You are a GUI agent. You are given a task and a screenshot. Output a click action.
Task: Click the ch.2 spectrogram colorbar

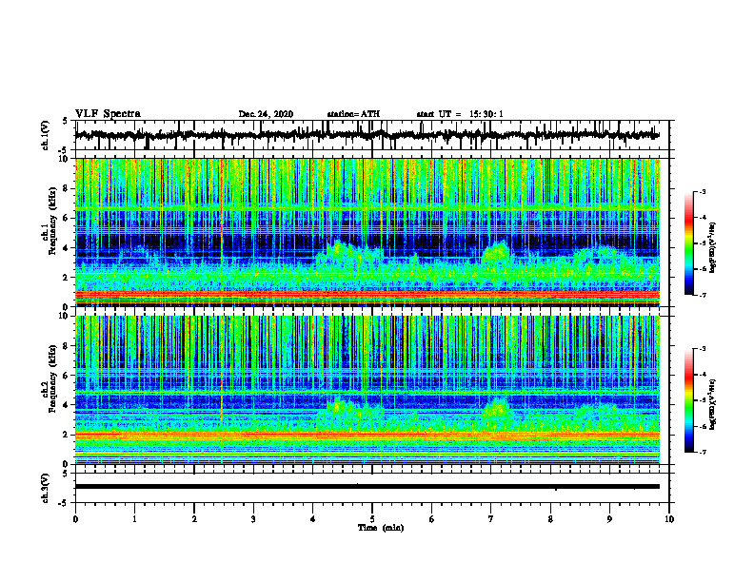tap(689, 400)
